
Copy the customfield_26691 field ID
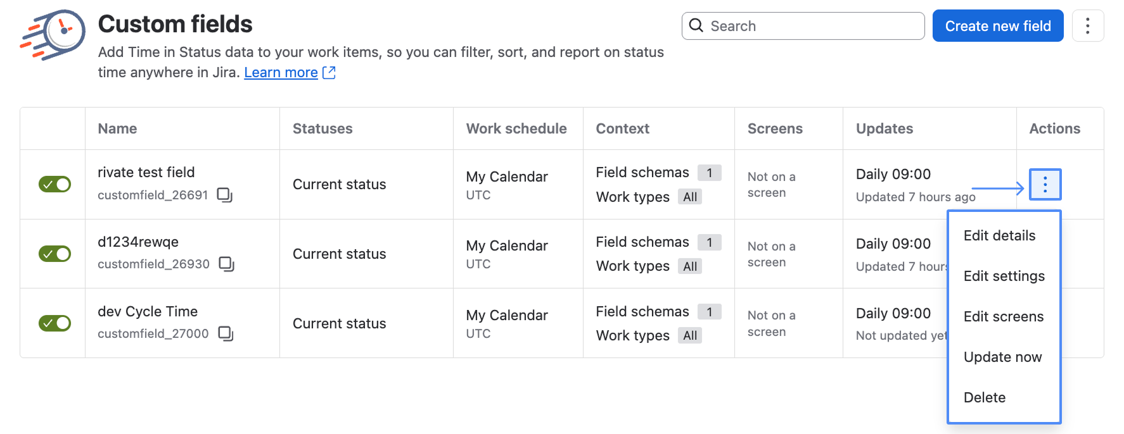pyautogui.click(x=225, y=195)
